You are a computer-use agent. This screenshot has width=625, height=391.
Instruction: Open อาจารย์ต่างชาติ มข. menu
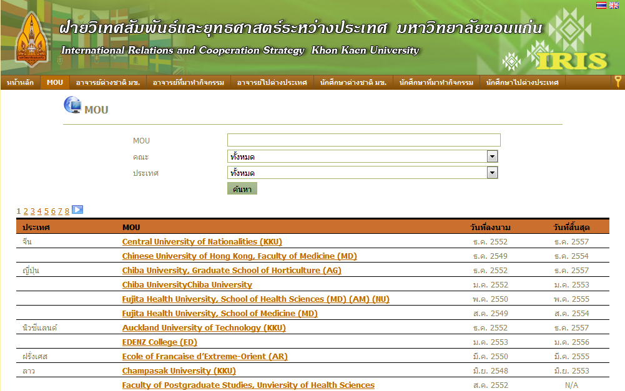click(x=108, y=82)
